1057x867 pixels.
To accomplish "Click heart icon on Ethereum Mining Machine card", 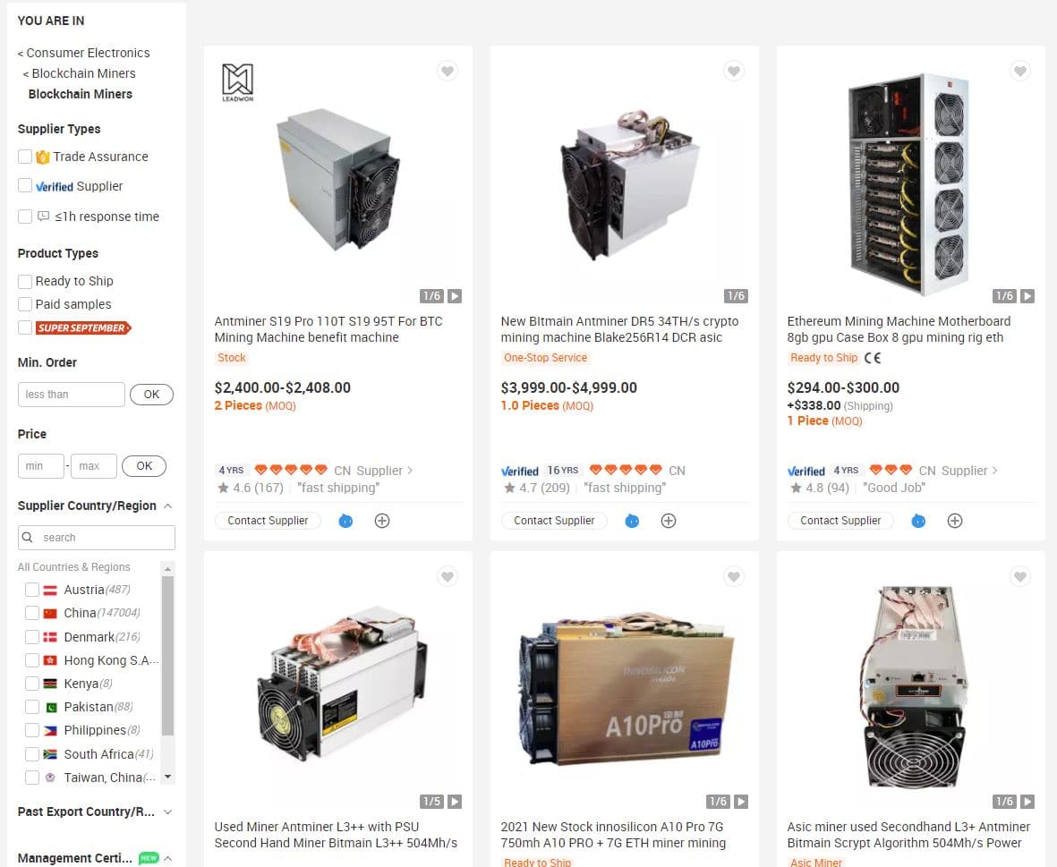I will click(x=1020, y=71).
